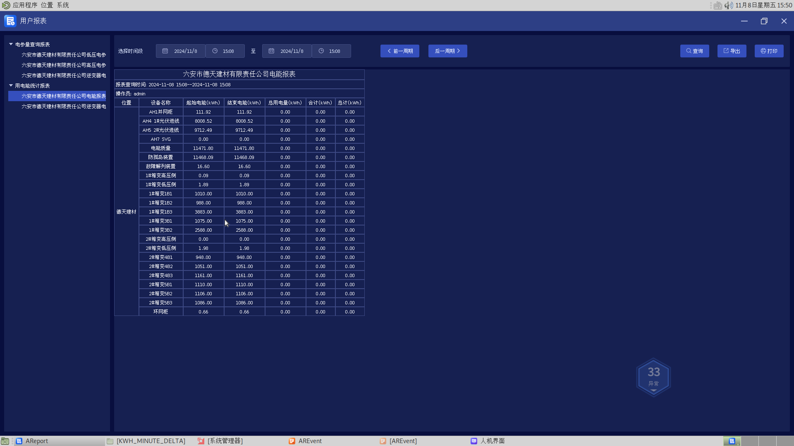Click calendar icon in end date field
This screenshot has width=794, height=446.
pos(271,51)
